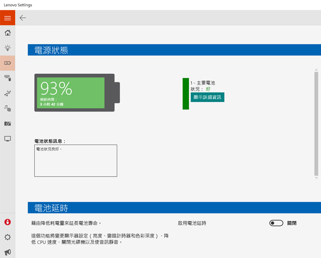The image size is (321, 258).
Task: Click the 電池延時 section header
Action: 174,208
